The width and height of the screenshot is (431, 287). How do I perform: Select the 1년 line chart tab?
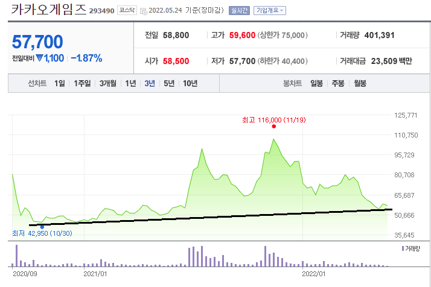pos(130,83)
